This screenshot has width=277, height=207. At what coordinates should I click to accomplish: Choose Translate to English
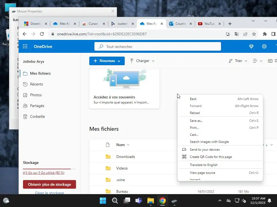220,165
